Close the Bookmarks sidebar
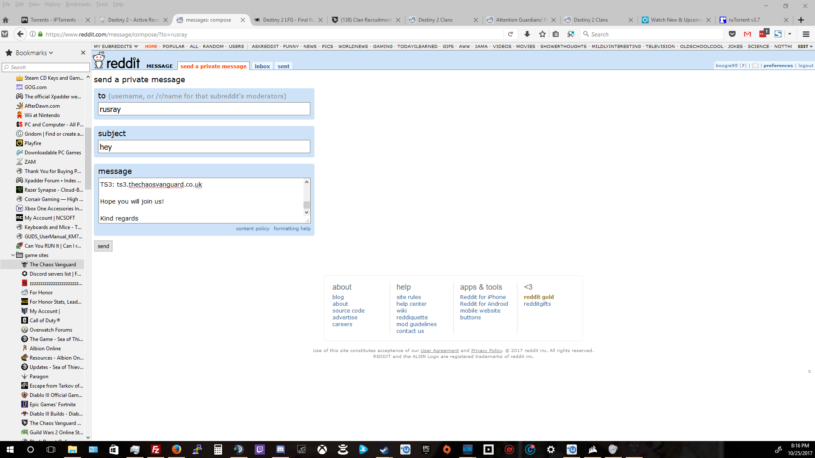The height and width of the screenshot is (458, 815). click(x=83, y=53)
